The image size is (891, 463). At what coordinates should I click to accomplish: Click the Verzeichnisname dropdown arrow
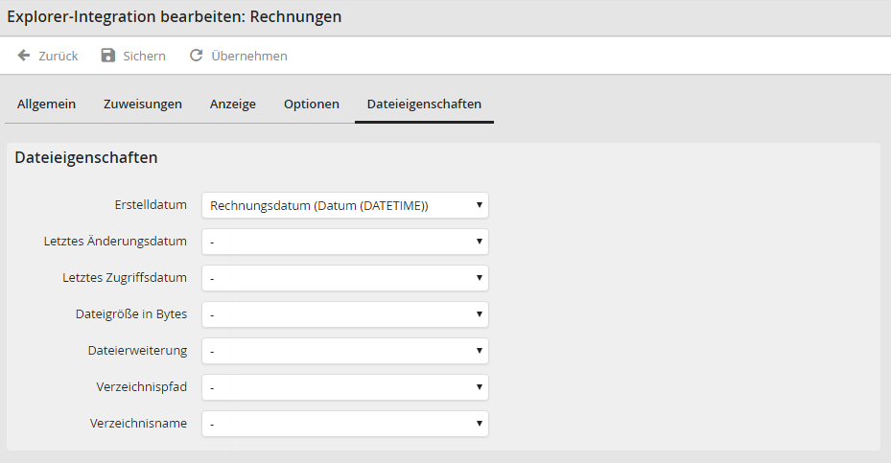click(479, 424)
